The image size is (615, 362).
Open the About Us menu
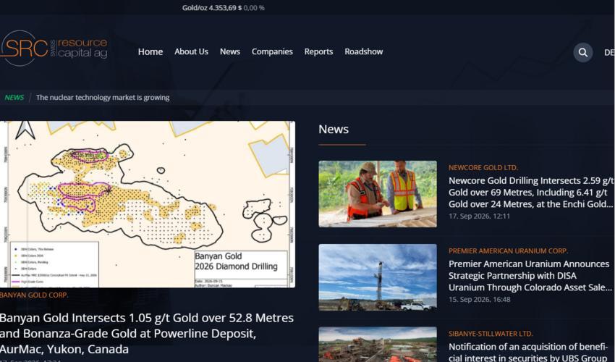click(191, 51)
